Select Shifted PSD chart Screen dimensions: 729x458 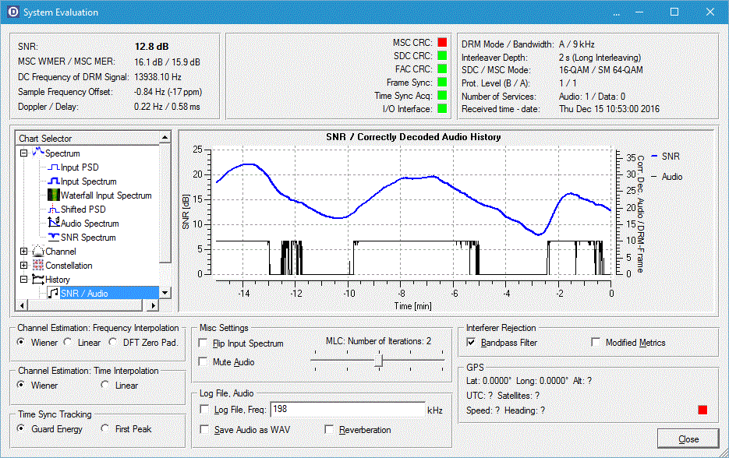(x=83, y=210)
